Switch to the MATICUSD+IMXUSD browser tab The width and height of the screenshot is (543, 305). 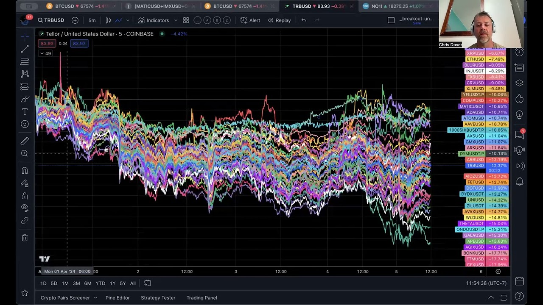[160, 6]
